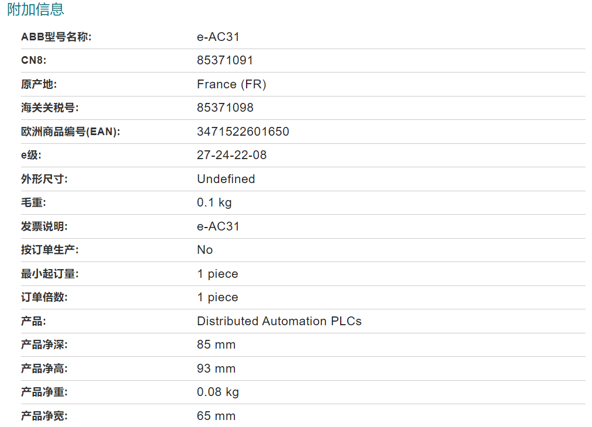592x427 pixels.
Task: Click the 最小起订量 value 1 piece
Action: coord(217,274)
